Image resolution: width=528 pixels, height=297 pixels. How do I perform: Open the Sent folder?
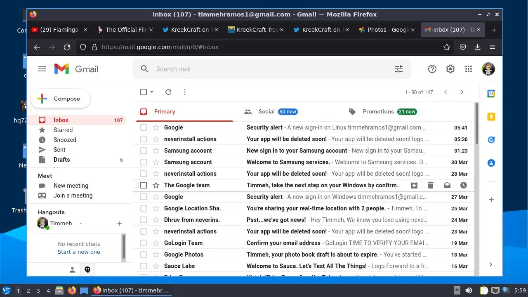pos(59,150)
